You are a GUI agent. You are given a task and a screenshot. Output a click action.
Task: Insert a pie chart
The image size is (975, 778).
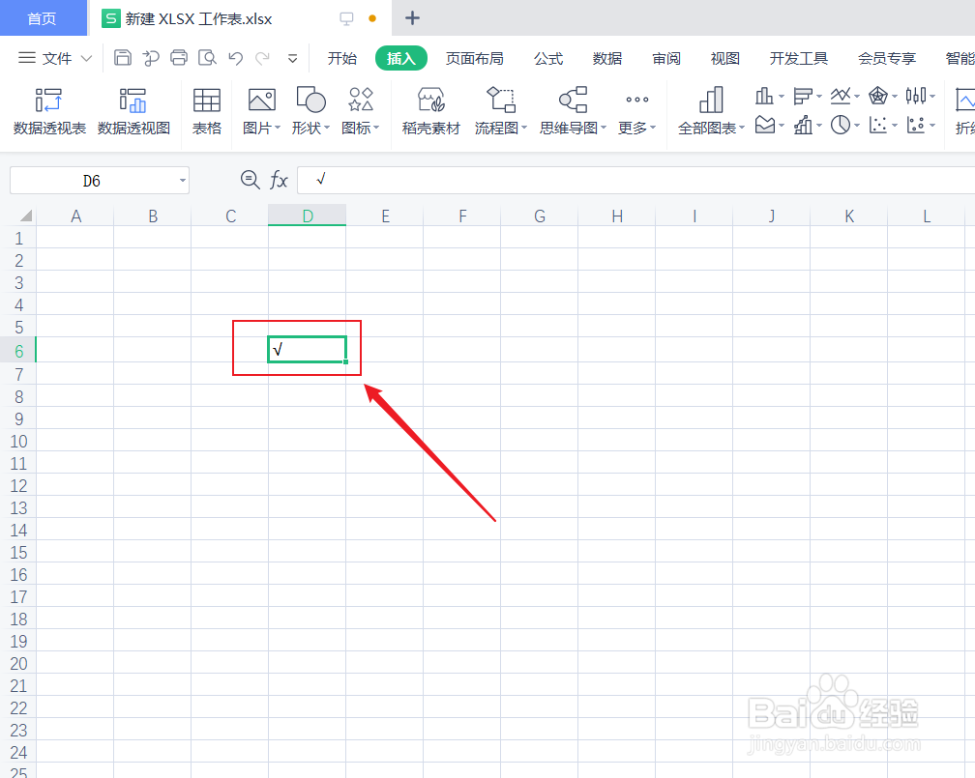(x=841, y=125)
